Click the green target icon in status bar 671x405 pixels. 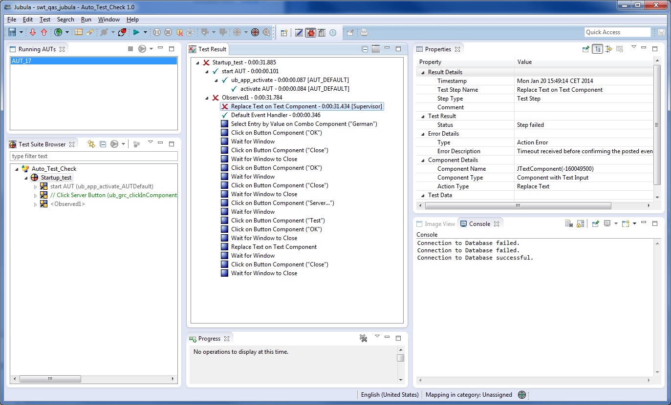(522, 395)
